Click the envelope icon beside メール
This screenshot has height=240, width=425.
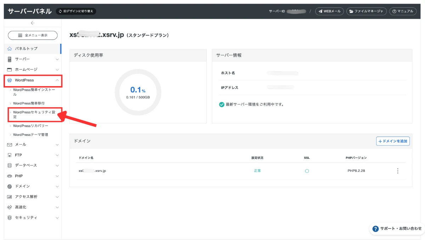click(10, 145)
